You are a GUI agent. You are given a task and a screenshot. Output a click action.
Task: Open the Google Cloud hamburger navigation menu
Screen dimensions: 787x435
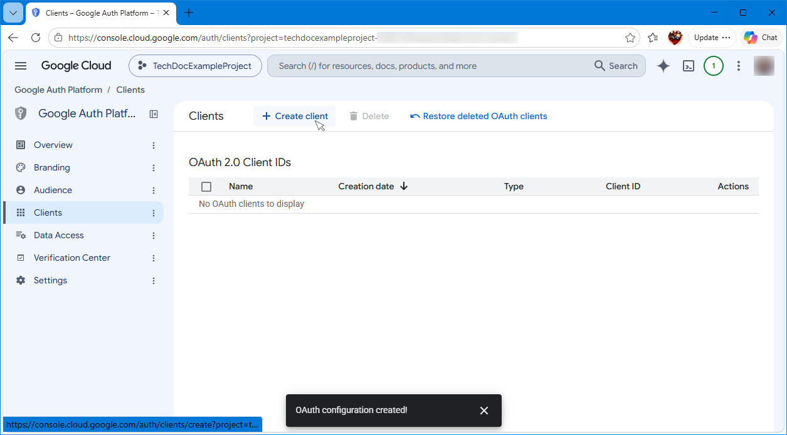point(21,66)
